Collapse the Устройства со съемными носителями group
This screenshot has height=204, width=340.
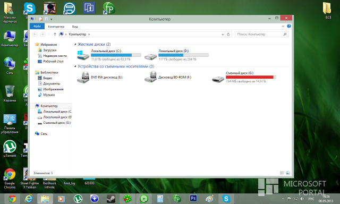tap(75, 66)
